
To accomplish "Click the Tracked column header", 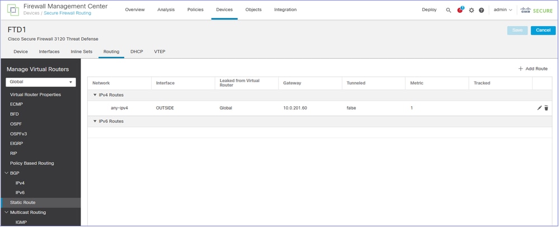I will click(x=482, y=83).
